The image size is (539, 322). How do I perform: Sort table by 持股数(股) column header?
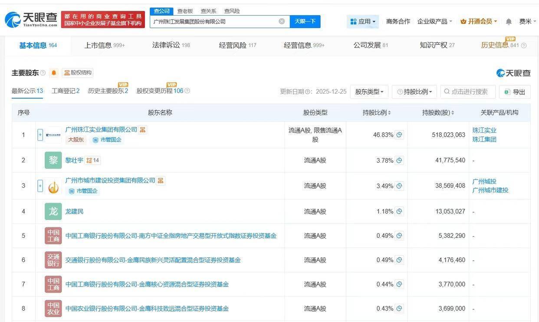pos(438,112)
